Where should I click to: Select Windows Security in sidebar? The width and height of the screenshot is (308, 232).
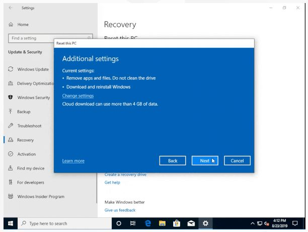pyautogui.click(x=34, y=98)
